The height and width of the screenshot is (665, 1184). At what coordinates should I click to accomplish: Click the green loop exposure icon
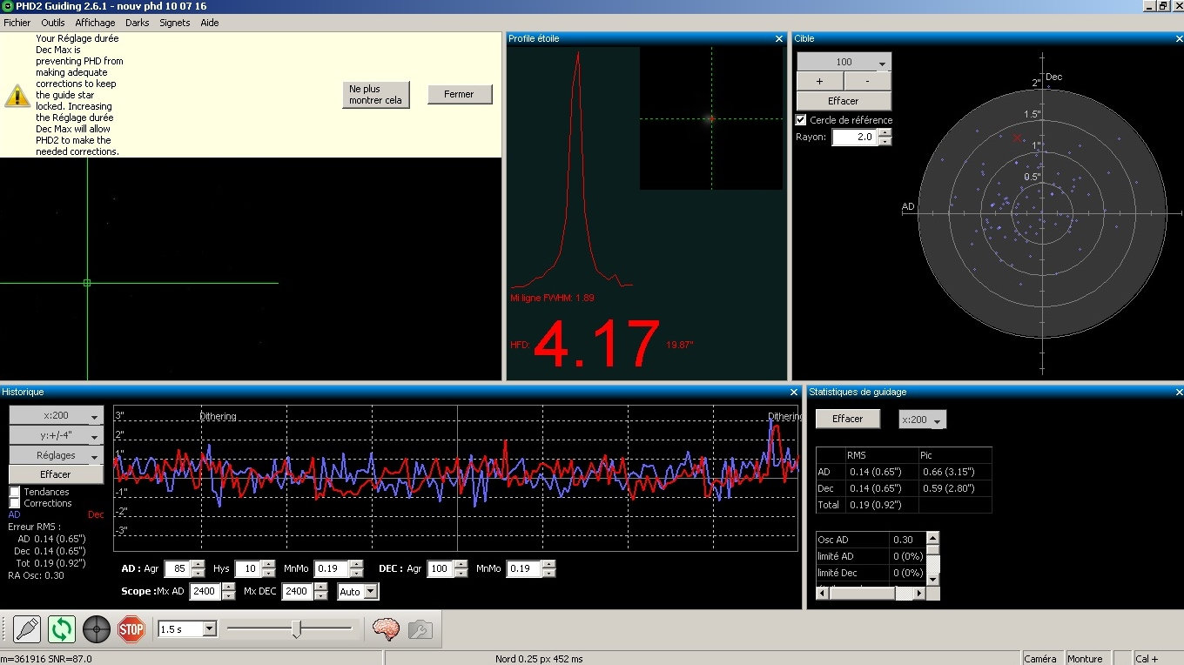(x=62, y=628)
